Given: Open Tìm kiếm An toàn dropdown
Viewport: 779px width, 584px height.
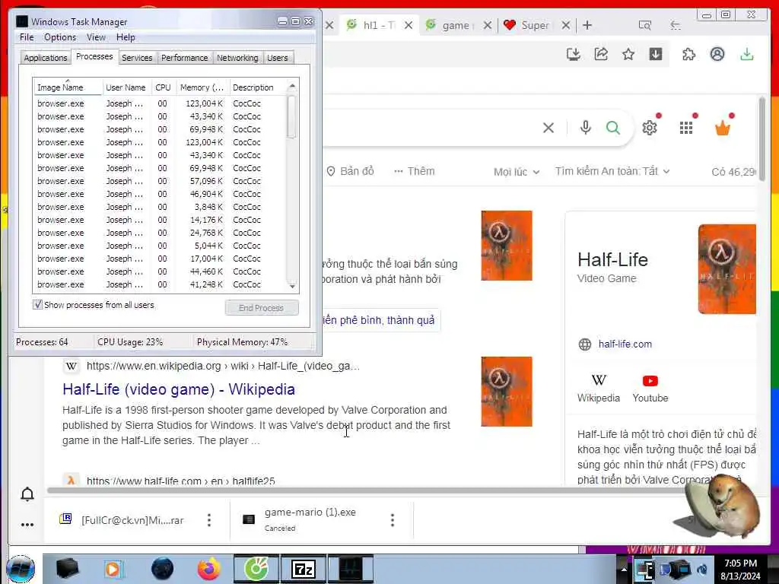Looking at the screenshot, I should pyautogui.click(x=612, y=171).
